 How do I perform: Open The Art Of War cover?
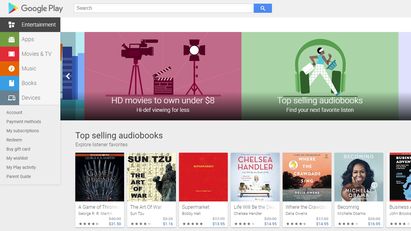point(152,177)
